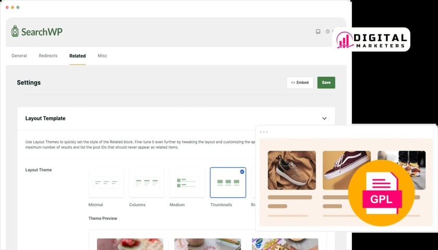Select the Columns layout theme icon
The width and height of the screenshot is (438, 250).
tap(147, 183)
